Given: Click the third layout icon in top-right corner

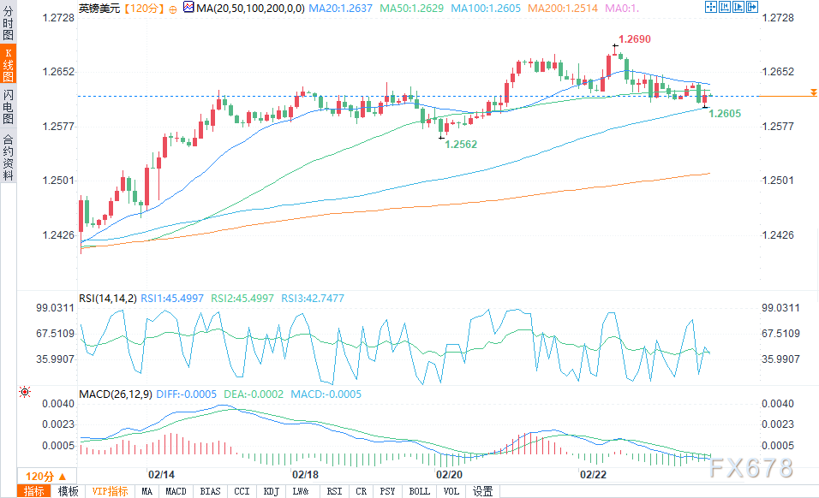Looking at the screenshot, I should tap(738, 8).
